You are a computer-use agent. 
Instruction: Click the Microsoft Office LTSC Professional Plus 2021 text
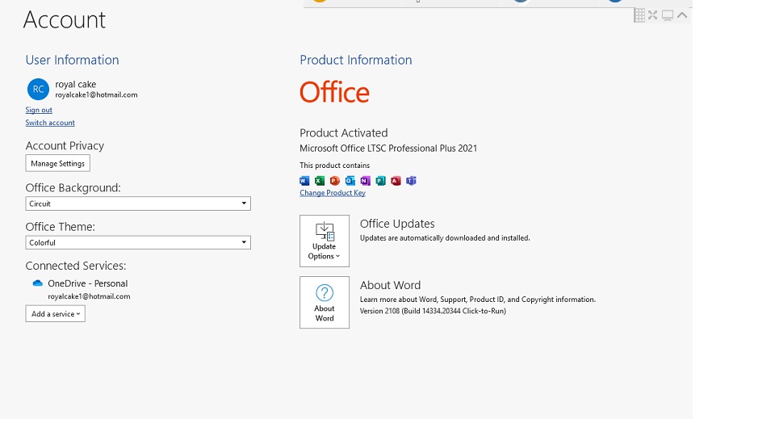(388, 149)
